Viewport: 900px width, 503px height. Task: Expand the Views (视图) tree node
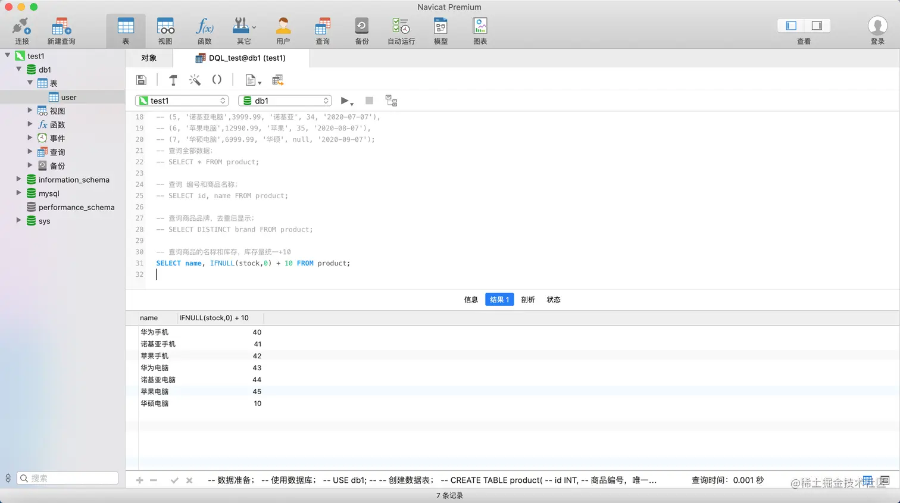[30, 110]
